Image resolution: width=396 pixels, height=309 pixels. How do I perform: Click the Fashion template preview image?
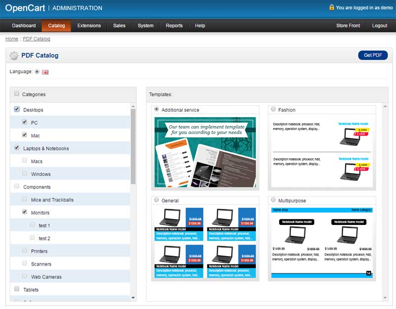click(x=322, y=152)
